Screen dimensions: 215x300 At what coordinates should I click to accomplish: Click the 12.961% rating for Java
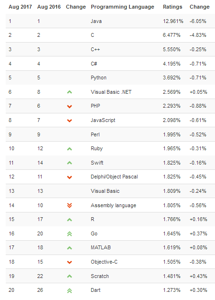[173, 21]
